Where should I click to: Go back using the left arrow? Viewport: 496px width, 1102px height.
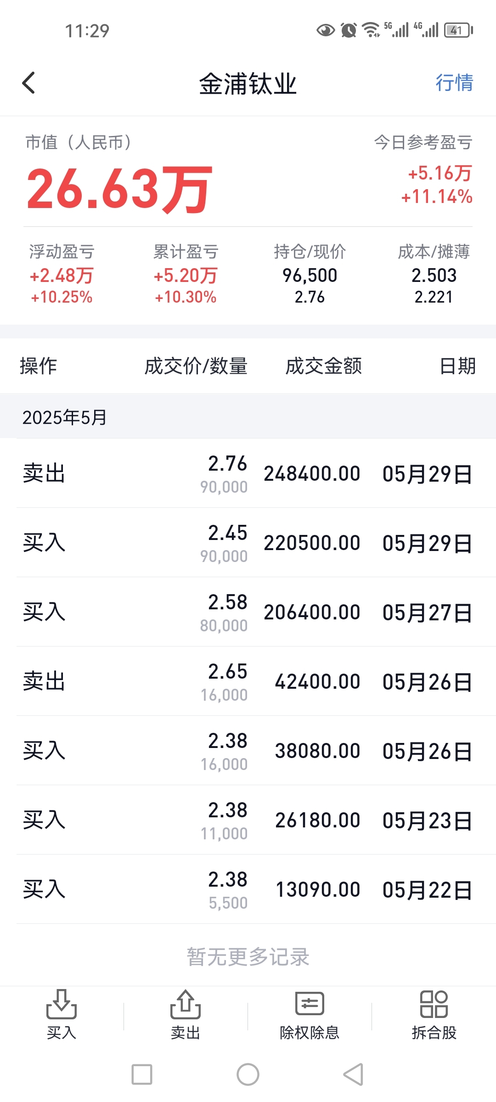point(28,83)
